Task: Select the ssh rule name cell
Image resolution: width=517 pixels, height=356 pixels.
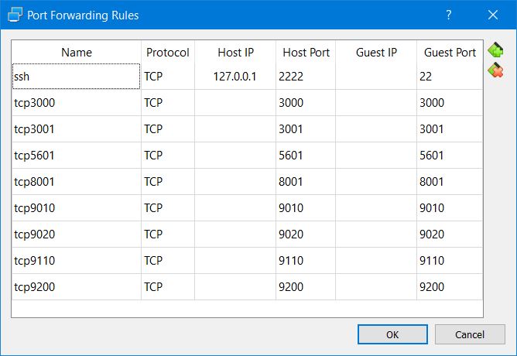Action: point(76,77)
